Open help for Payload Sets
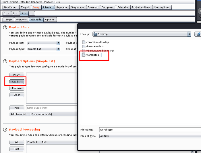This screenshot has width=201, height=153. tap(5, 28)
